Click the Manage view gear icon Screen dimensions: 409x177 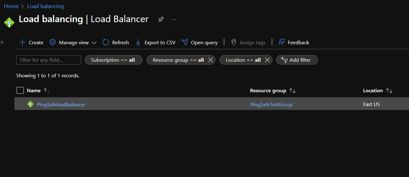click(x=53, y=42)
